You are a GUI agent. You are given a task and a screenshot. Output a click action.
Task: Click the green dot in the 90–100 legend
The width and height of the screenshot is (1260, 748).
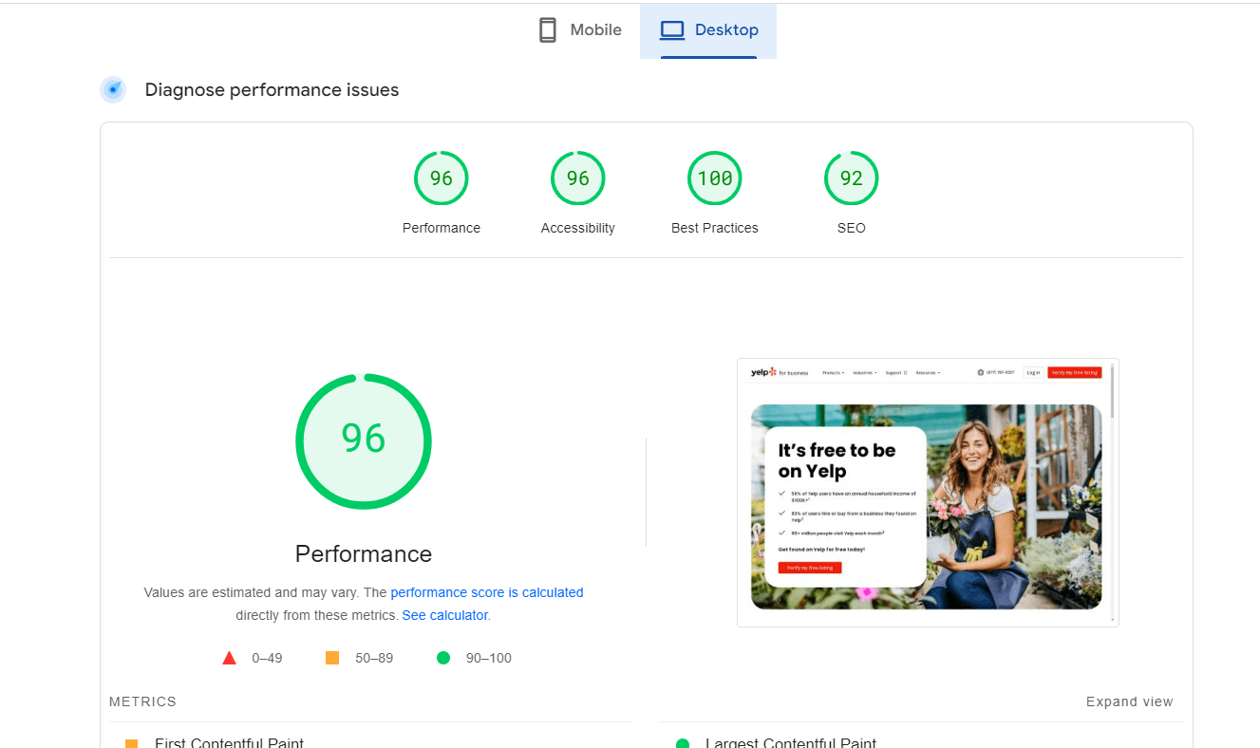pos(443,657)
